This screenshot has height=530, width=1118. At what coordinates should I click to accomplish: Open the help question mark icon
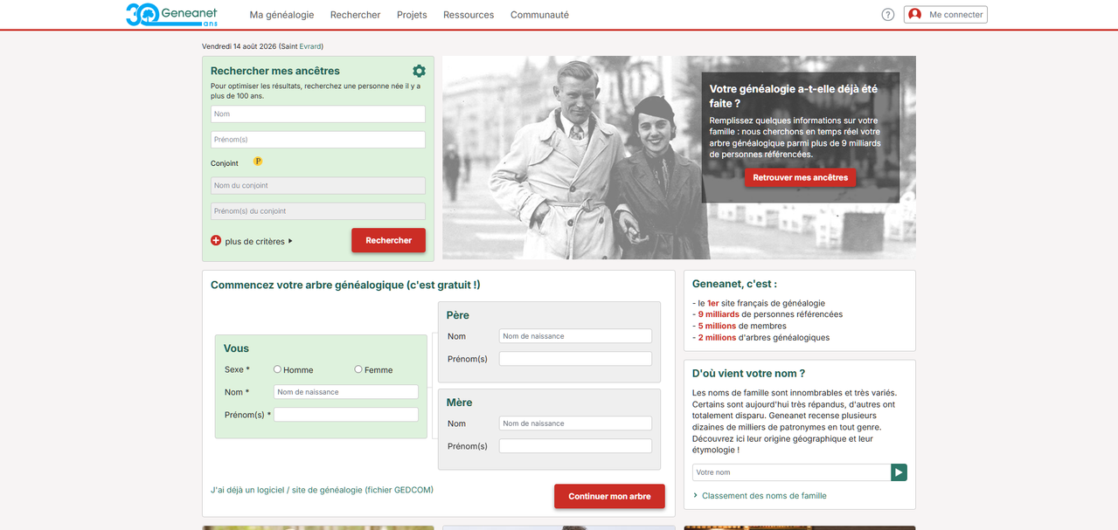click(888, 15)
